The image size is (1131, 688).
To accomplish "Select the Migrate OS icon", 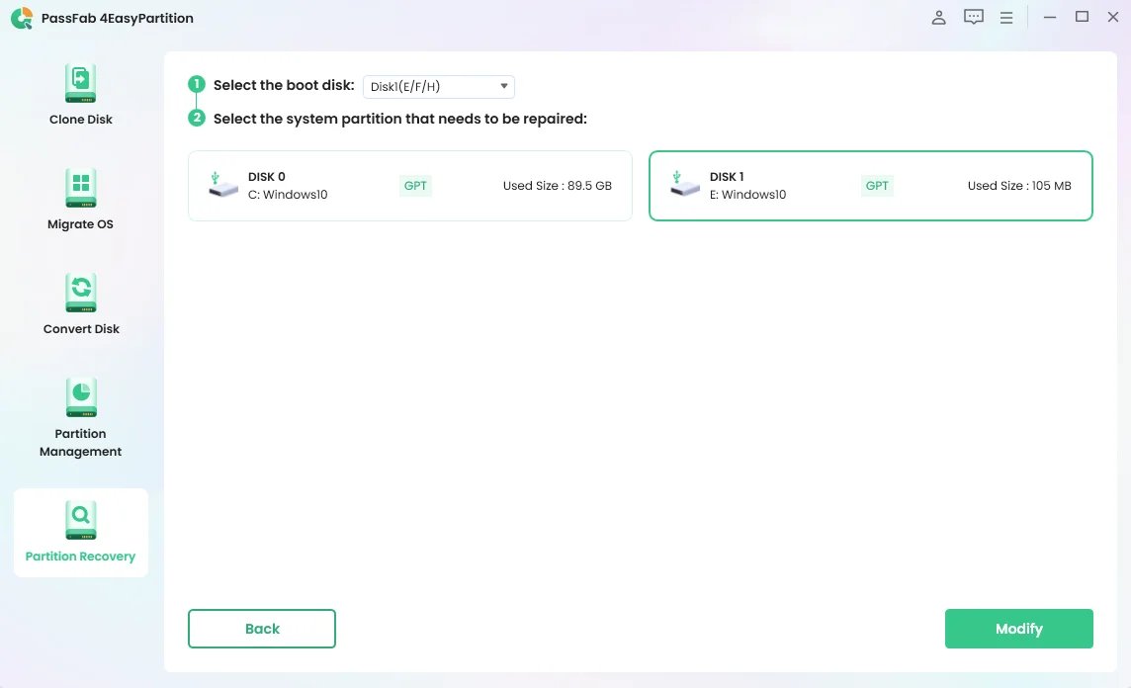I will click(x=81, y=189).
